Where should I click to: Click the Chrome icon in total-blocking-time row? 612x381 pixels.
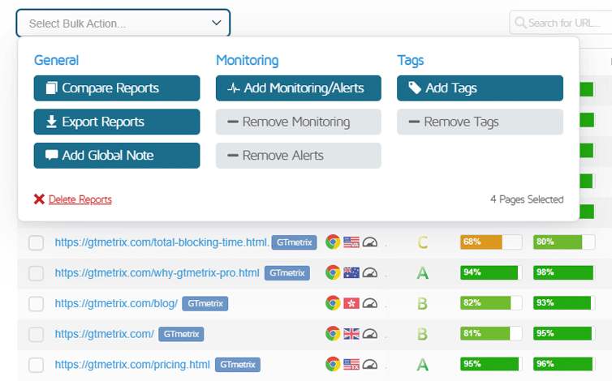(x=332, y=242)
